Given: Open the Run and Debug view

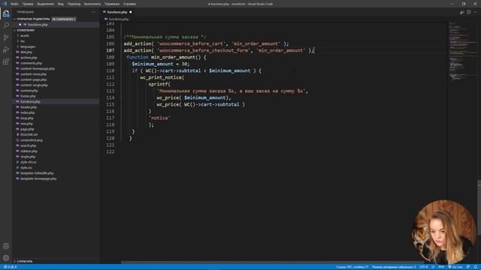Looking at the screenshot, I should click(x=6, y=49).
